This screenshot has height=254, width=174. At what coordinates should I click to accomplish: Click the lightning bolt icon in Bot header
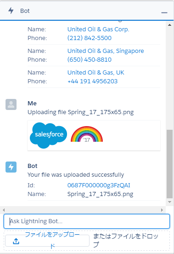tap(11, 11)
